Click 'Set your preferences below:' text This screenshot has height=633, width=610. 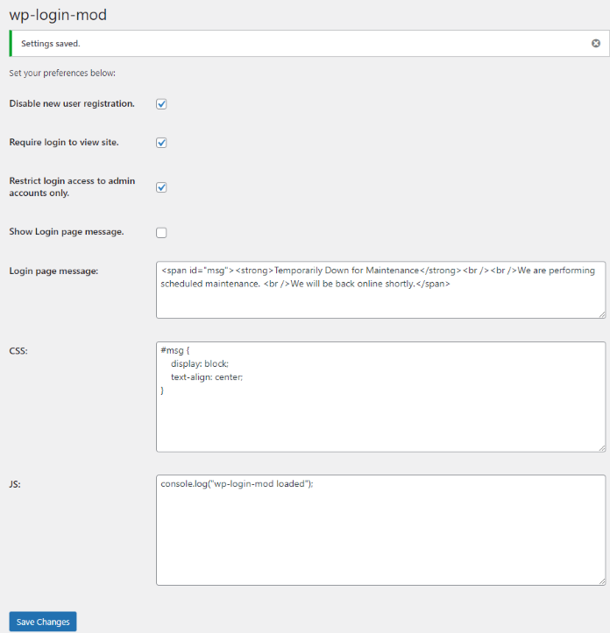click(x=62, y=73)
